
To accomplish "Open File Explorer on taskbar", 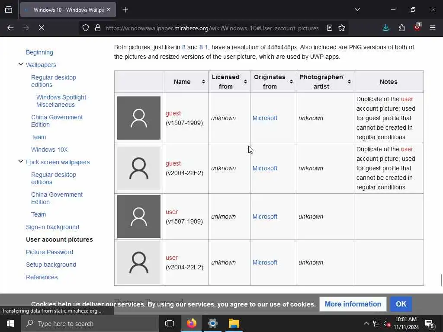I will [234, 323].
